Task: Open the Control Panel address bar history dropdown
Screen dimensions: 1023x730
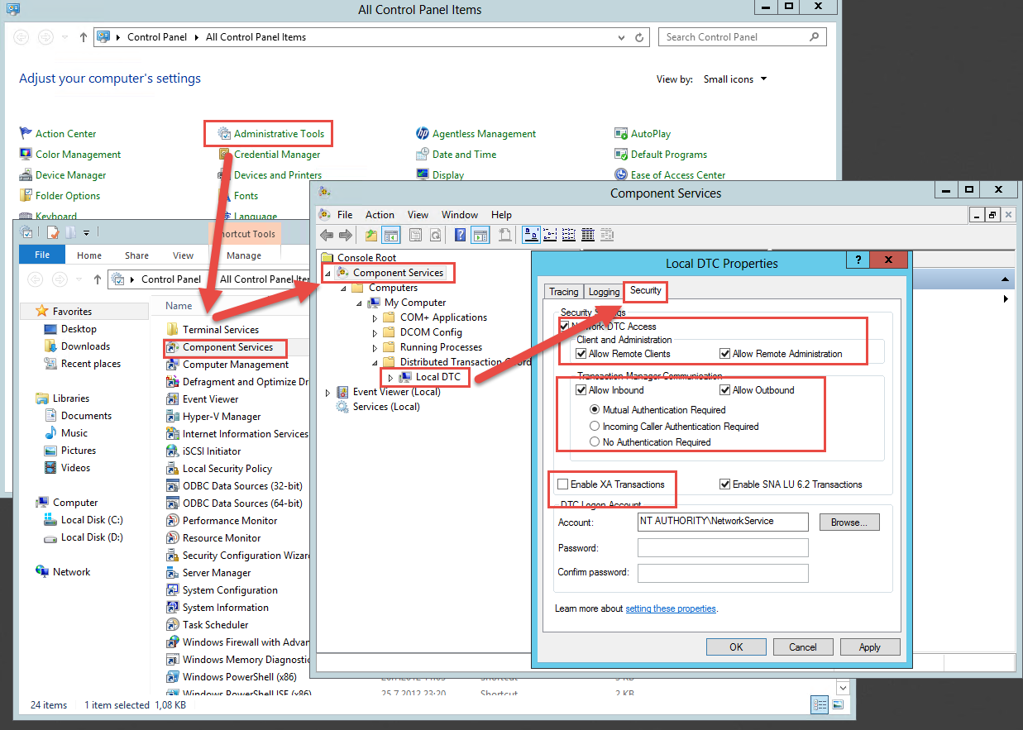Action: [622, 37]
